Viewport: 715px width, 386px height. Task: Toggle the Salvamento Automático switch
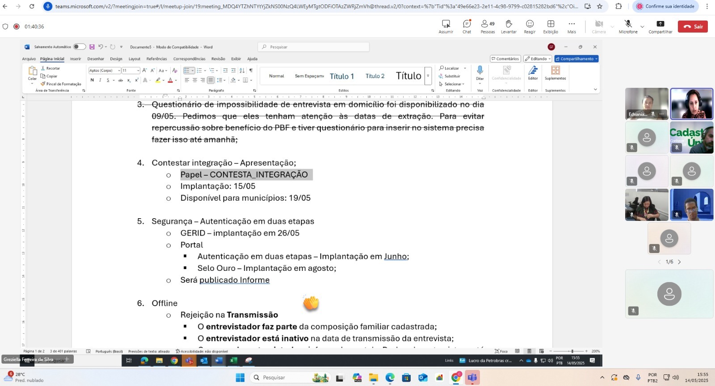click(79, 47)
